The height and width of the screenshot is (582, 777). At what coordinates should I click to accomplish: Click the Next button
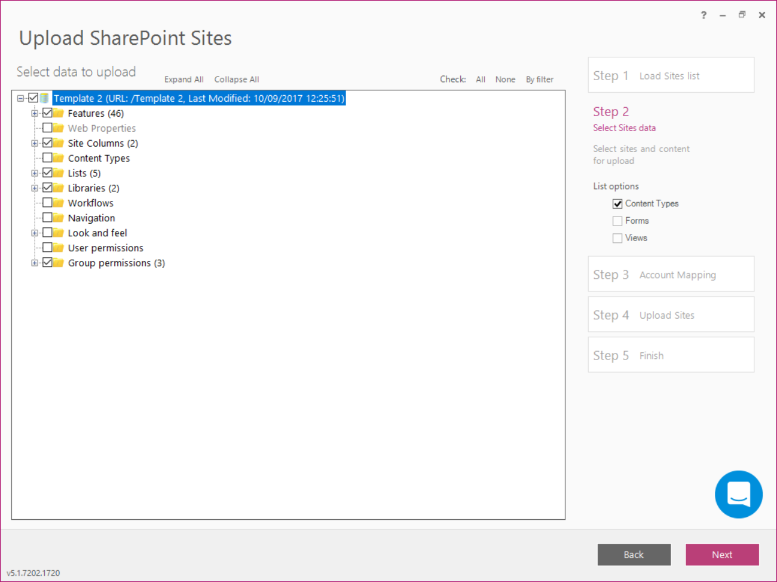point(722,554)
